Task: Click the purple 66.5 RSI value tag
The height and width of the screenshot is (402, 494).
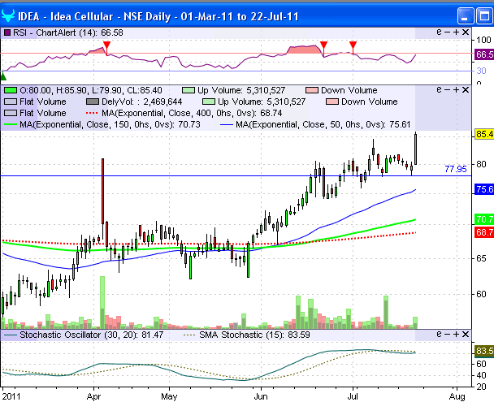Action: pyautogui.click(x=484, y=54)
